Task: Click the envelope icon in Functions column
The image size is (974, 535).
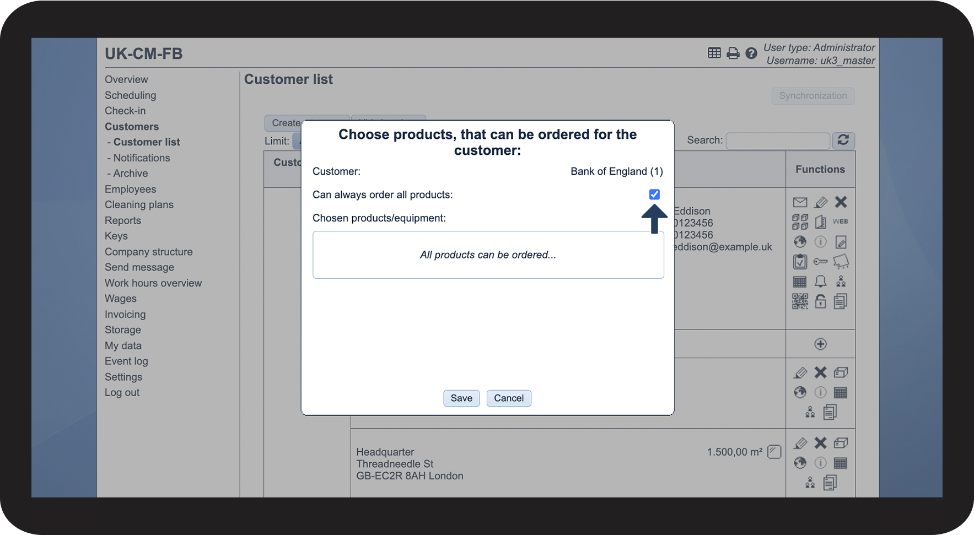Action: click(800, 202)
